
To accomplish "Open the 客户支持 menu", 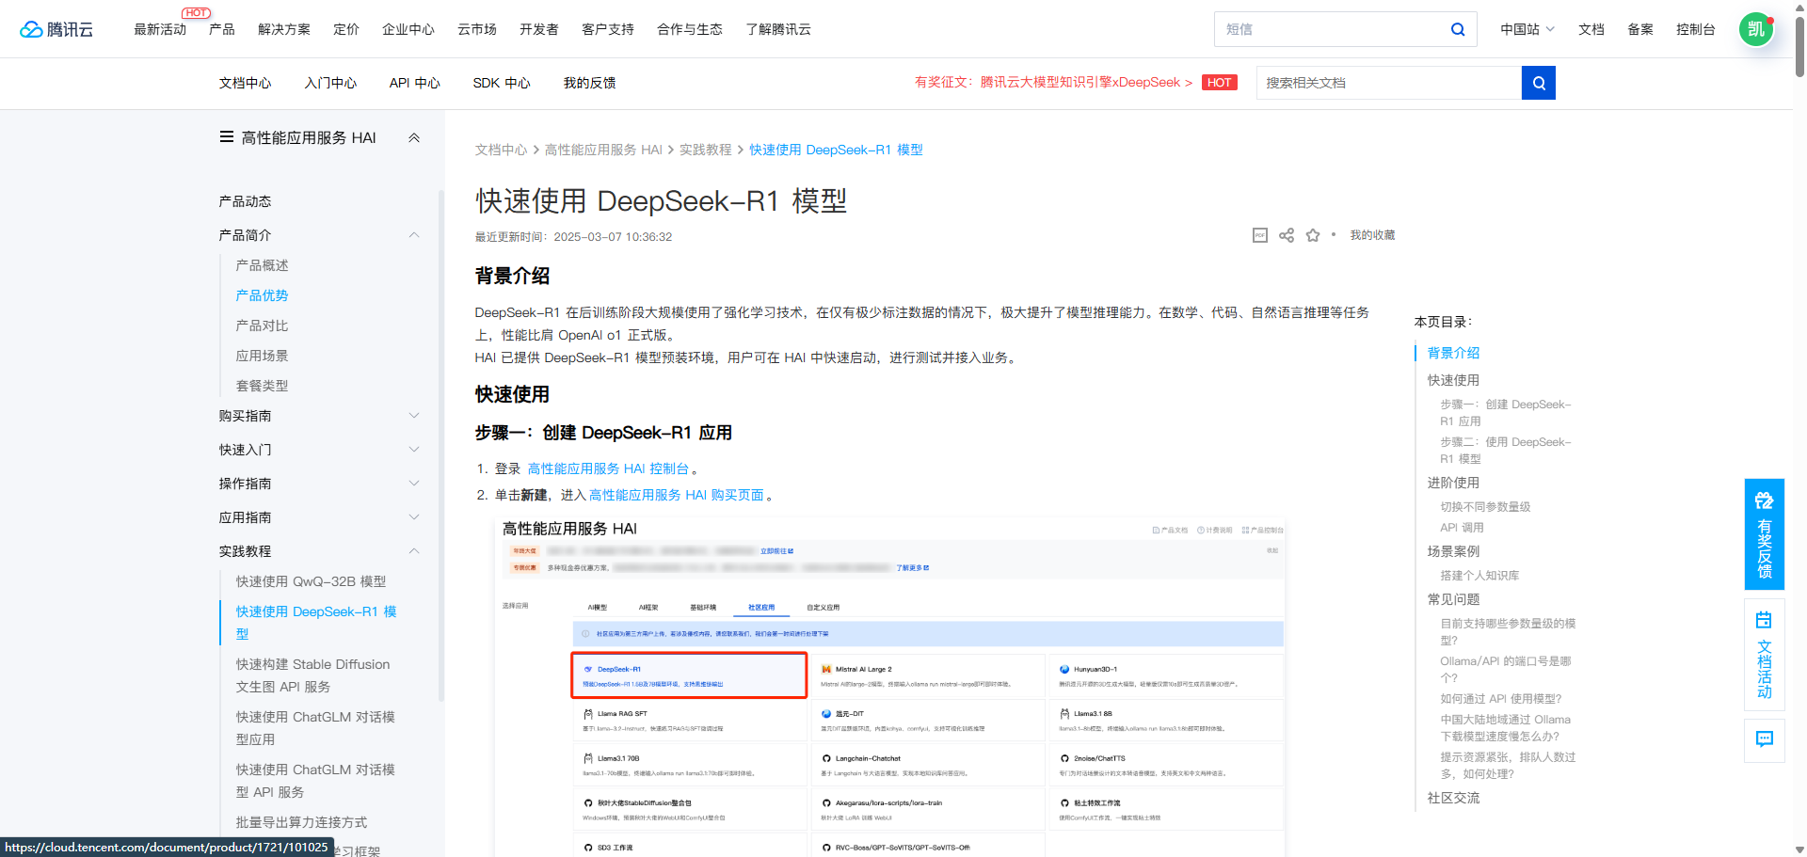I will click(x=608, y=29).
